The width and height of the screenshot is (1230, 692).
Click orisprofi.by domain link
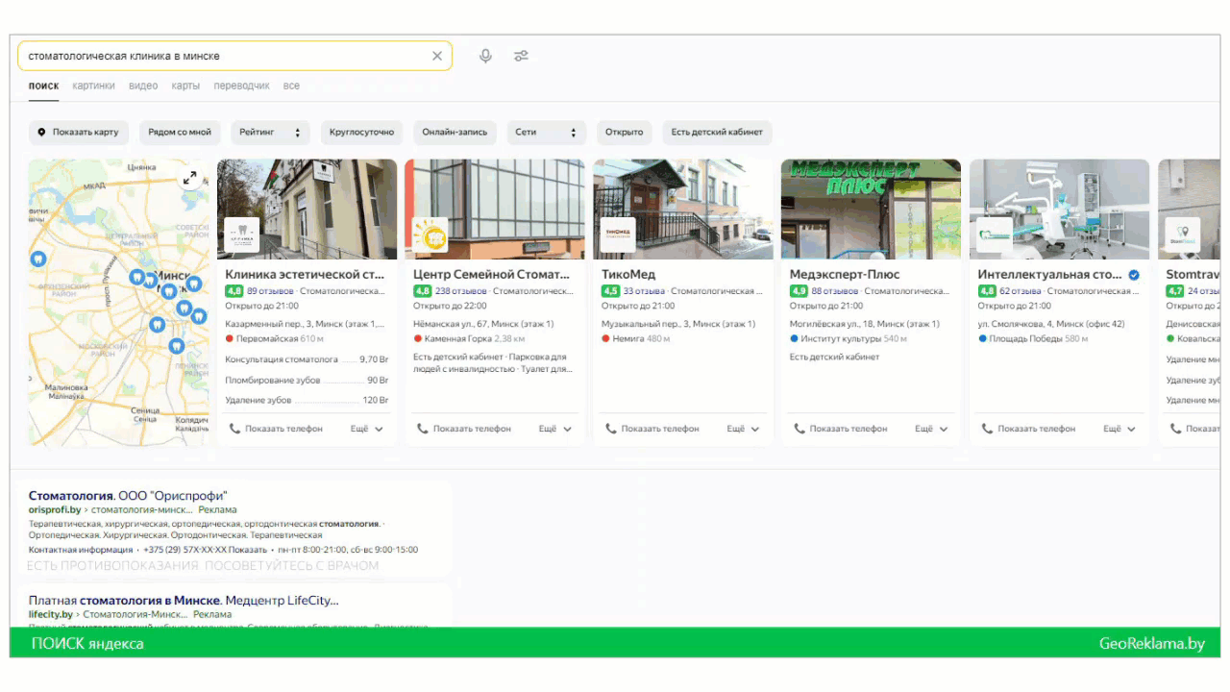(x=55, y=509)
